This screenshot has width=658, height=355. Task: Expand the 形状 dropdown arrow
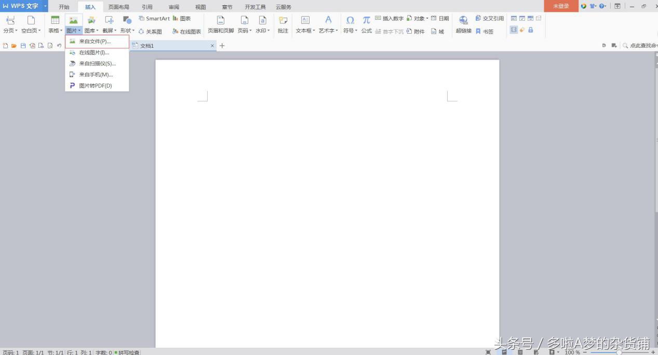point(133,31)
